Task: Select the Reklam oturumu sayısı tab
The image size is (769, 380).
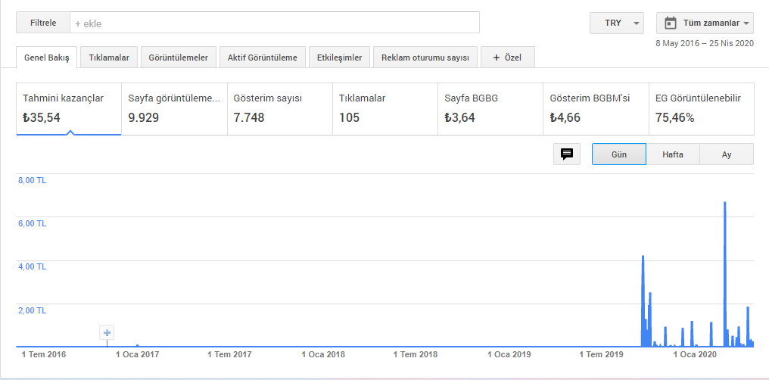Action: [x=425, y=58]
